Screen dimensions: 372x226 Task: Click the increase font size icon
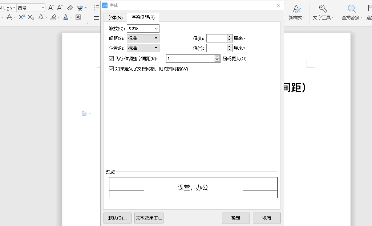click(51, 8)
